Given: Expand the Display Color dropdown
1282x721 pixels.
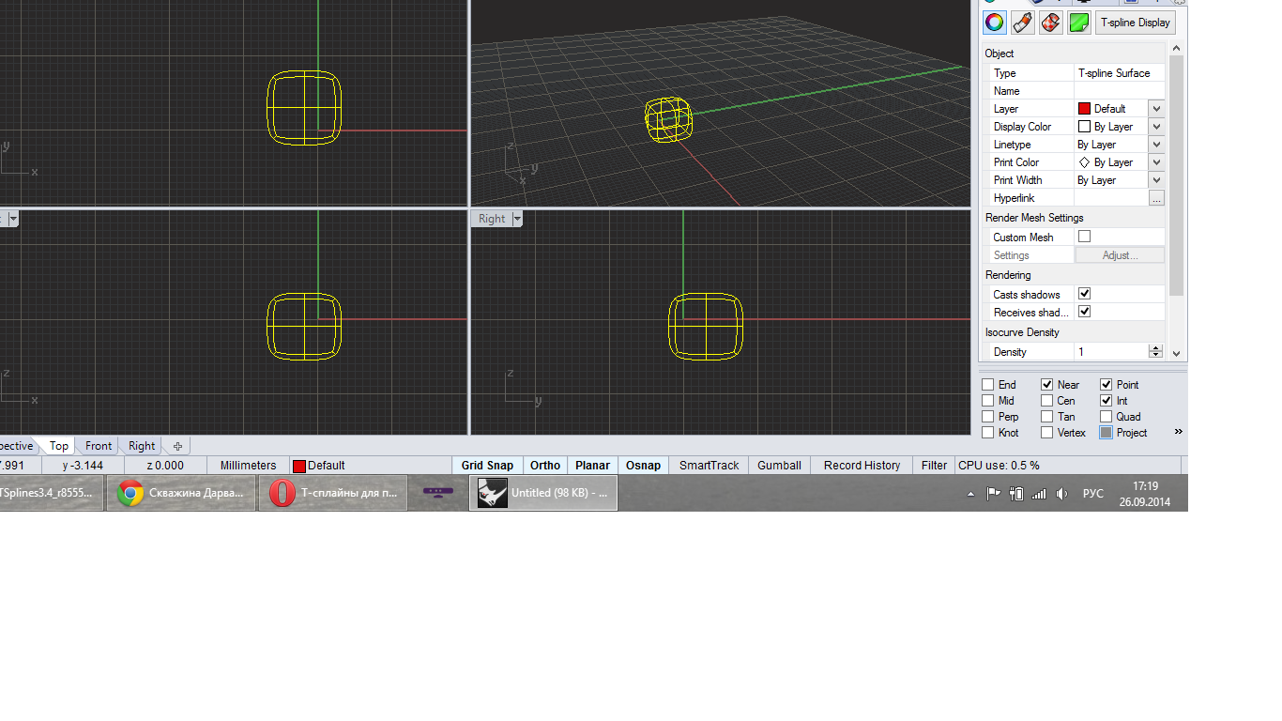Looking at the screenshot, I should [1156, 127].
